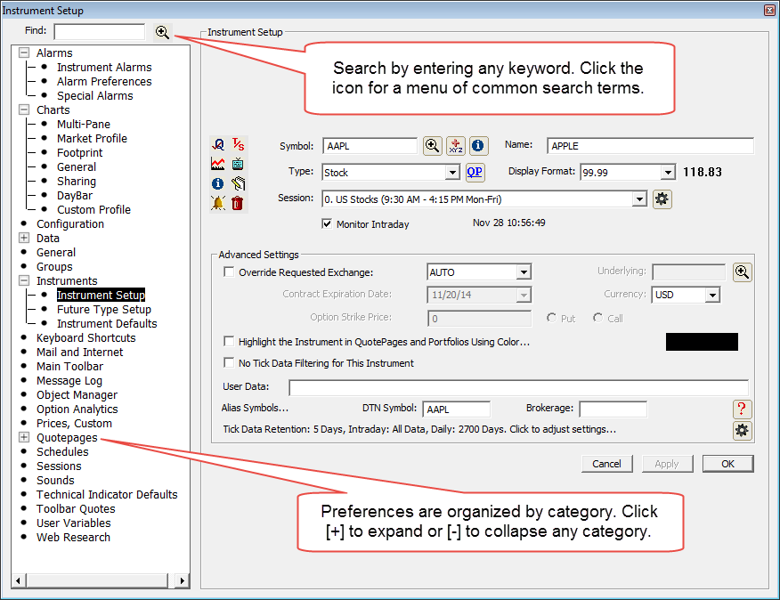Open Technical Indicator Defaults preferences
The height and width of the screenshot is (600, 780).
[107, 495]
